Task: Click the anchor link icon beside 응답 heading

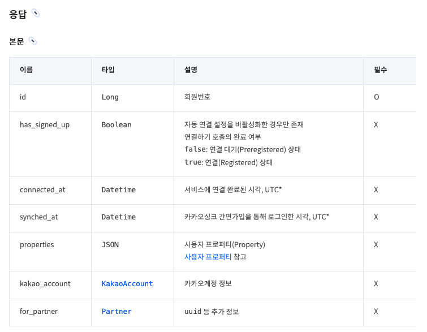Action: 36,14
